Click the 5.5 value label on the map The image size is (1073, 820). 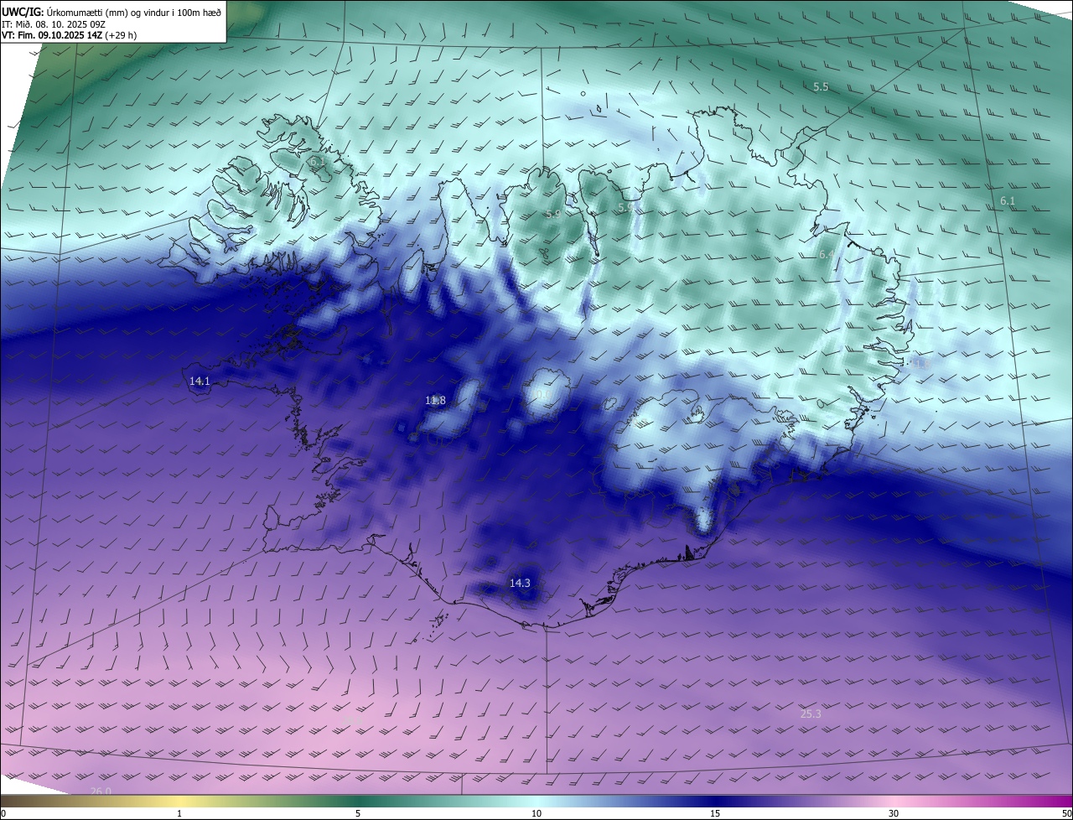821,87
